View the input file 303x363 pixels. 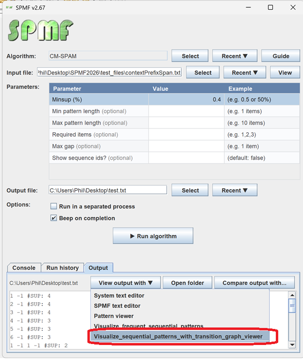click(x=285, y=73)
